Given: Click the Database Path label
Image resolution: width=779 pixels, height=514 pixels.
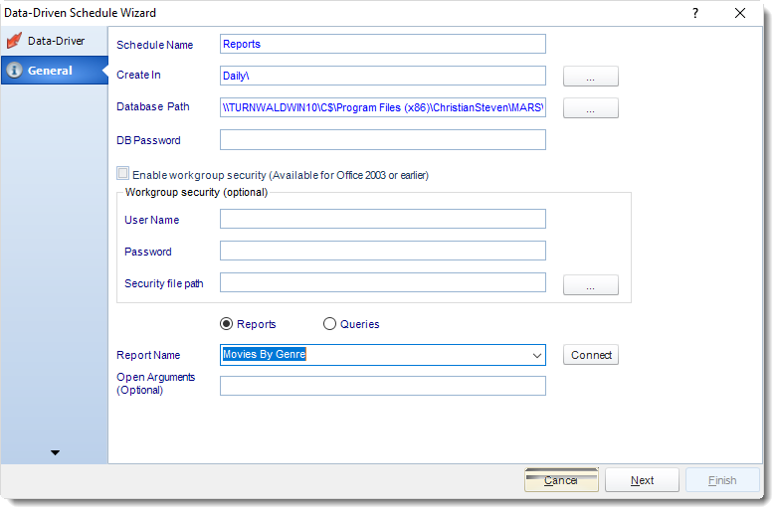Looking at the screenshot, I should pyautogui.click(x=153, y=106).
